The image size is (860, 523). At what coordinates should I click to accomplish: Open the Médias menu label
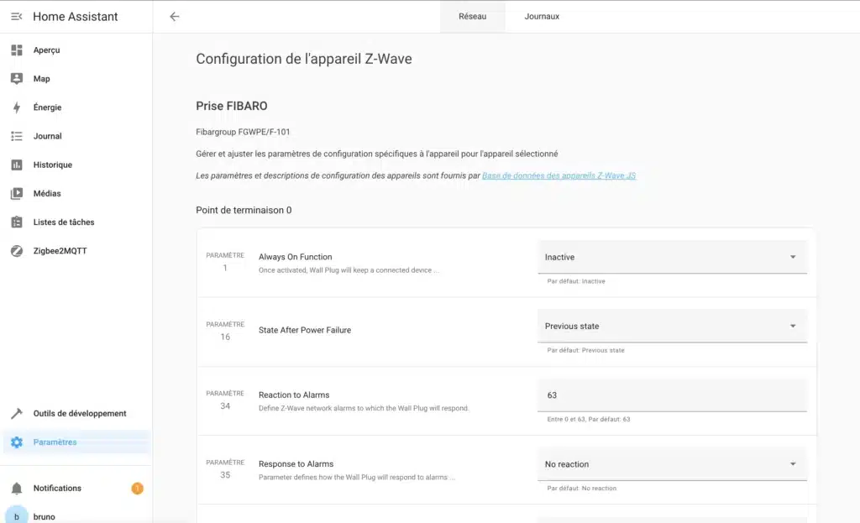pos(47,193)
